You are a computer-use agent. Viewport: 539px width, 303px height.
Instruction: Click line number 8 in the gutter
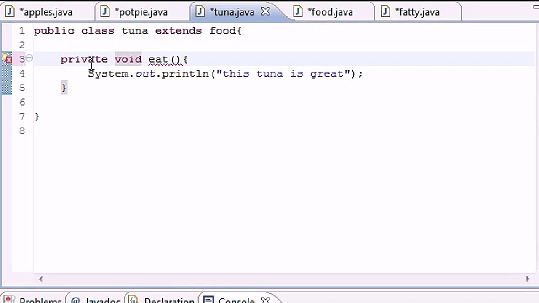click(x=22, y=131)
